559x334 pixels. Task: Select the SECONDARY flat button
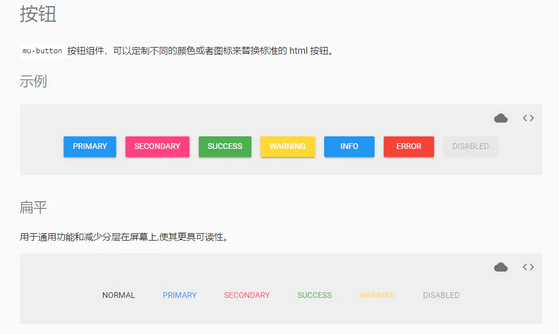[247, 295]
